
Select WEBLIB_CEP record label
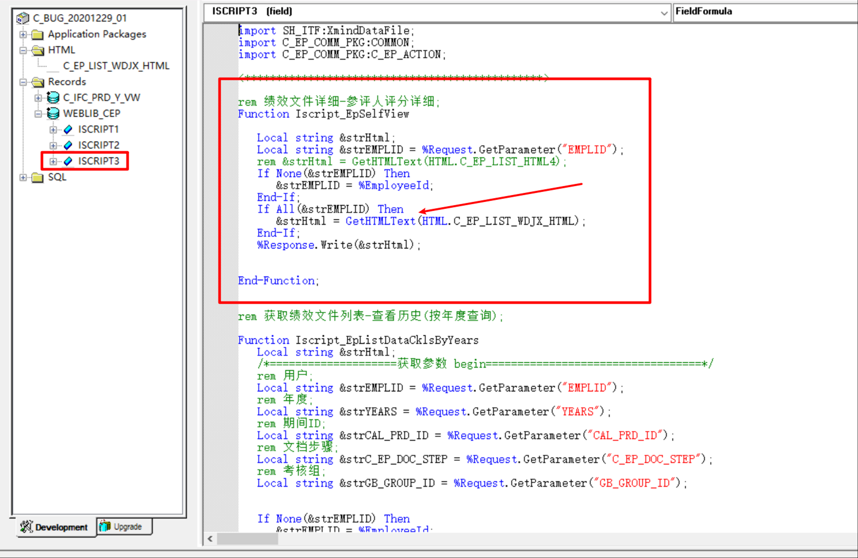92,114
